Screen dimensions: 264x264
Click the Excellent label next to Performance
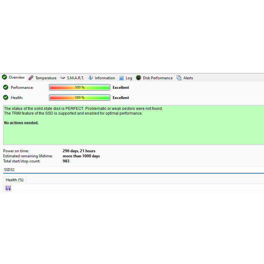121,88
